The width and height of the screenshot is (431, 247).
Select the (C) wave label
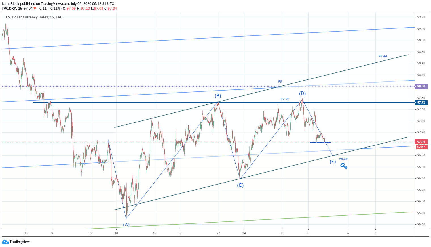[240, 185]
